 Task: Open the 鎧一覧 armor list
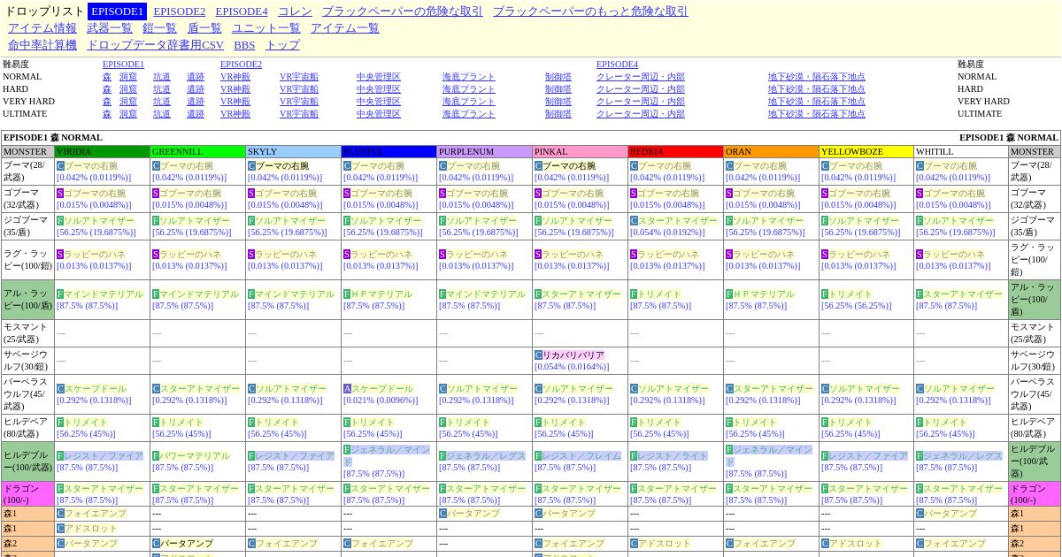(x=159, y=28)
